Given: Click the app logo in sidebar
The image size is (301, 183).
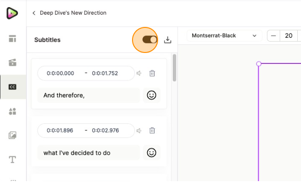Looking at the screenshot, I should [x=12, y=13].
